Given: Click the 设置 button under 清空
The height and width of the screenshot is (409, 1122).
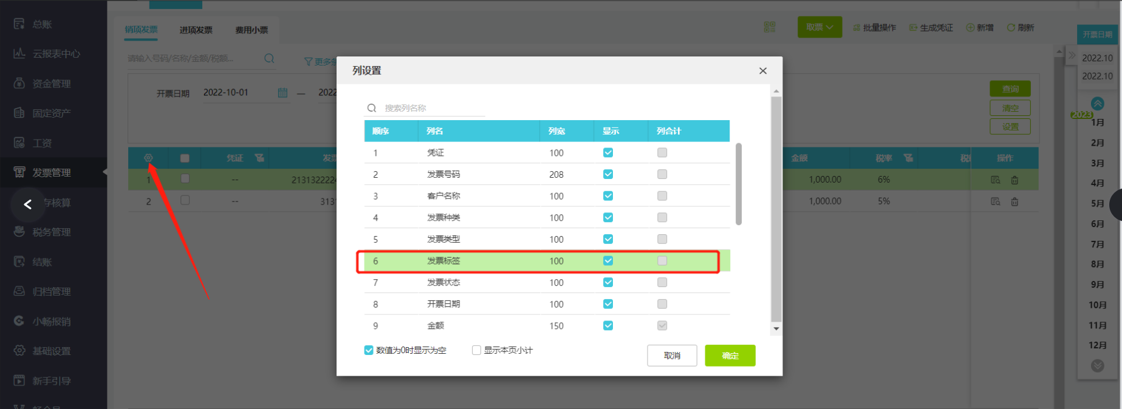Looking at the screenshot, I should pos(1010,127).
